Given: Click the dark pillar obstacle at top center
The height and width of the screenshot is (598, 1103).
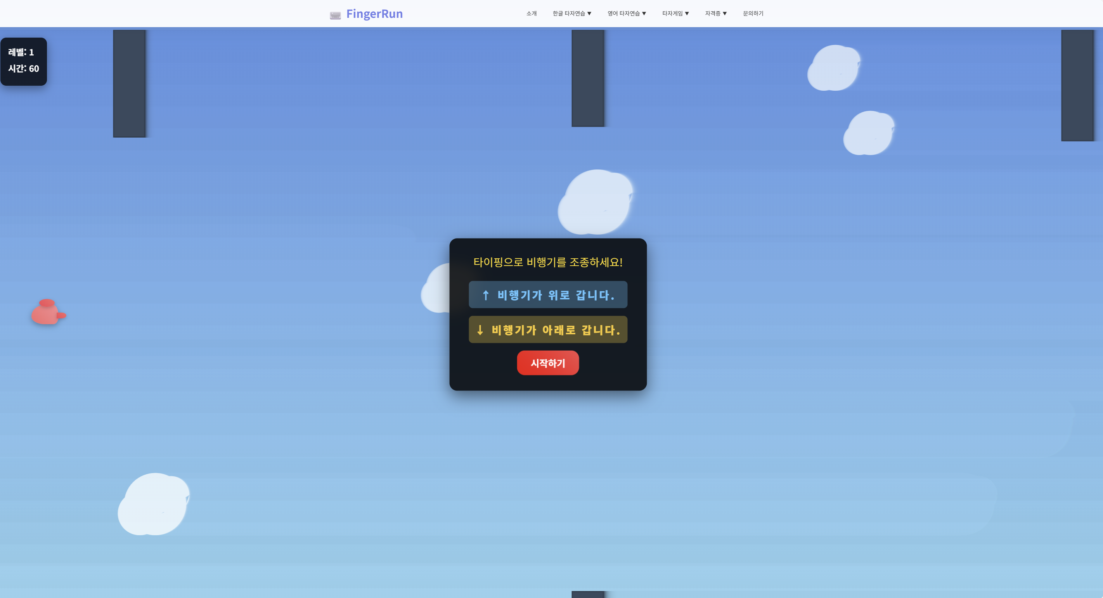Looking at the screenshot, I should click(x=587, y=78).
